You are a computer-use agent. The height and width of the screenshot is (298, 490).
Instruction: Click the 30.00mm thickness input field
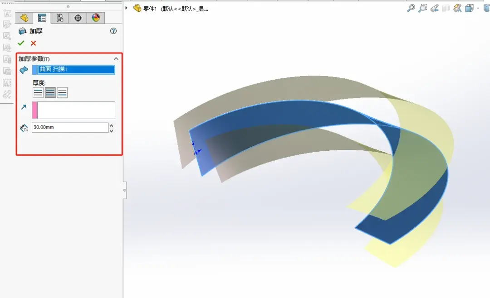tap(70, 127)
